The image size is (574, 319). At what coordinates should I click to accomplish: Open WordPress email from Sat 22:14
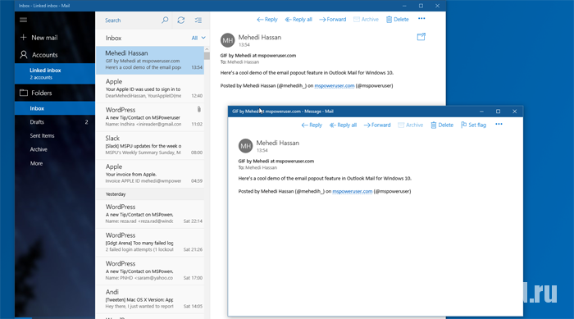(150, 214)
